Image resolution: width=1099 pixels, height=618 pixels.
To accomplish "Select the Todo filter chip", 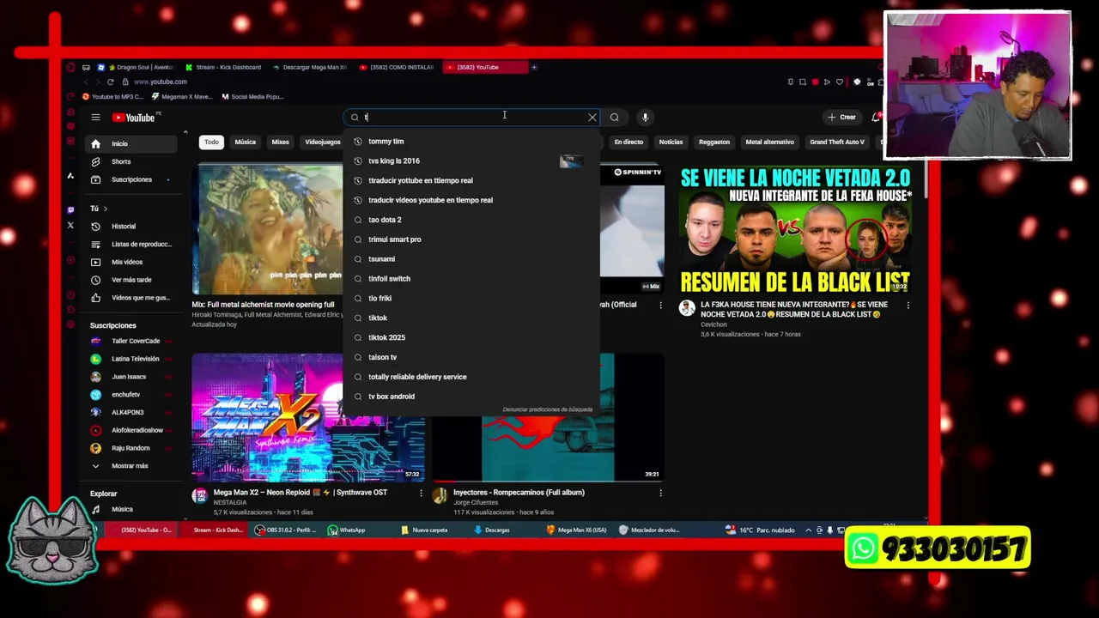I will (x=211, y=142).
